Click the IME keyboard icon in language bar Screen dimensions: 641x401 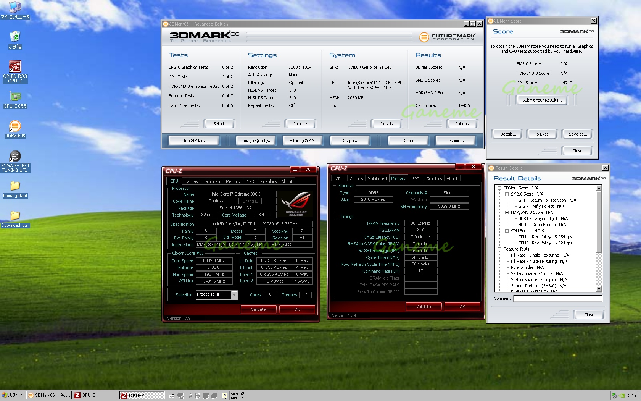point(172,396)
